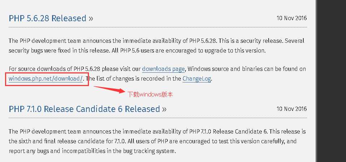The width and height of the screenshot is (346, 162).
Task: Click the red arrow pointing to the annotation
Action: (x=110, y=90)
